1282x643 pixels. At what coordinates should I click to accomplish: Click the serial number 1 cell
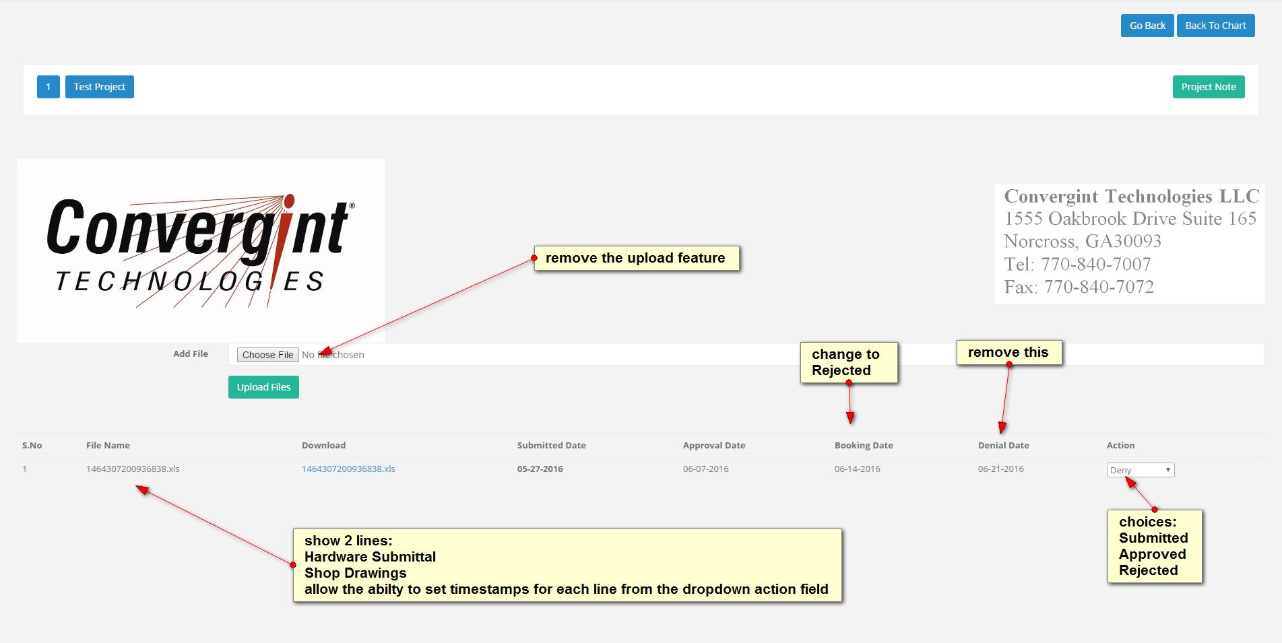coord(24,469)
